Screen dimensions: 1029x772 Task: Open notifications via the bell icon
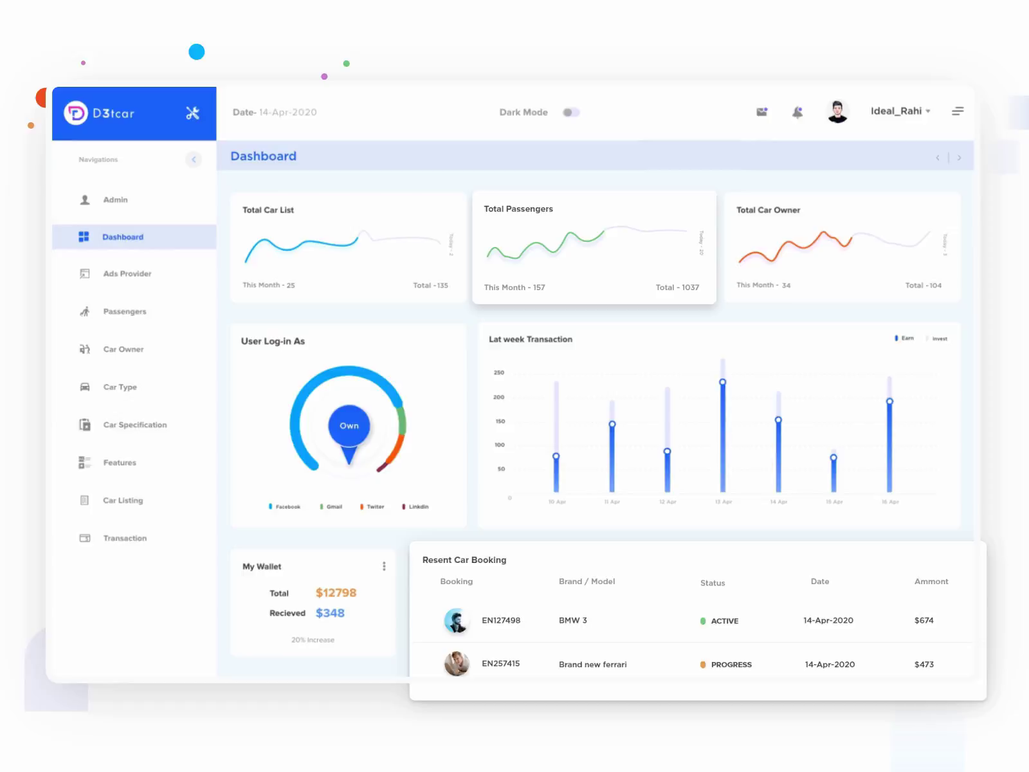point(797,111)
